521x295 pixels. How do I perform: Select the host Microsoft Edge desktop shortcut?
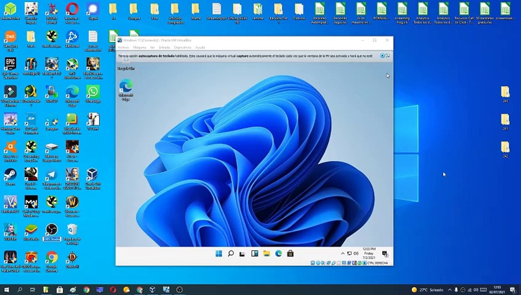72,96
